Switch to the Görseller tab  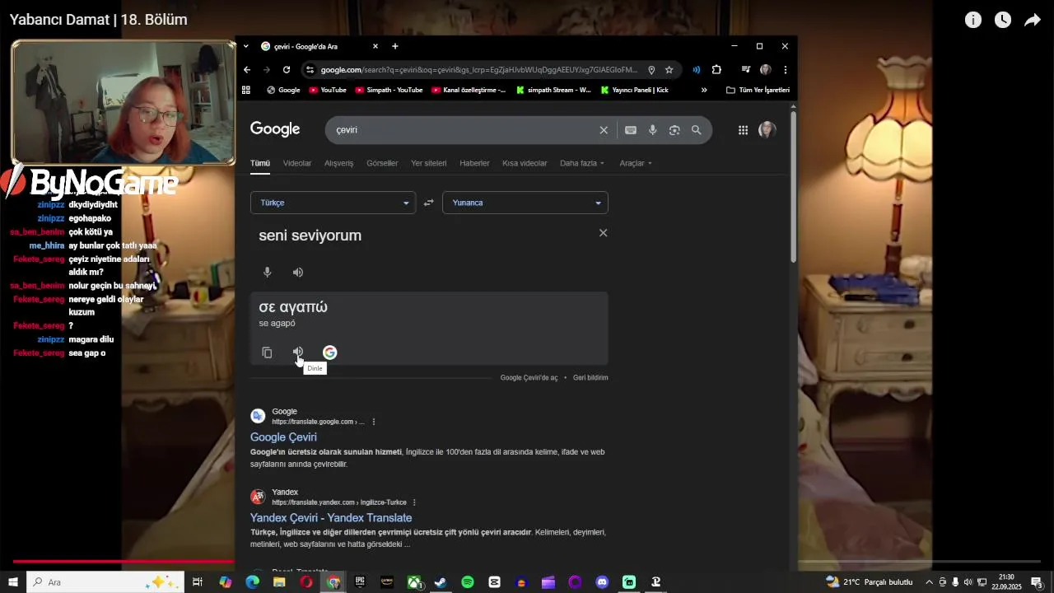(382, 163)
